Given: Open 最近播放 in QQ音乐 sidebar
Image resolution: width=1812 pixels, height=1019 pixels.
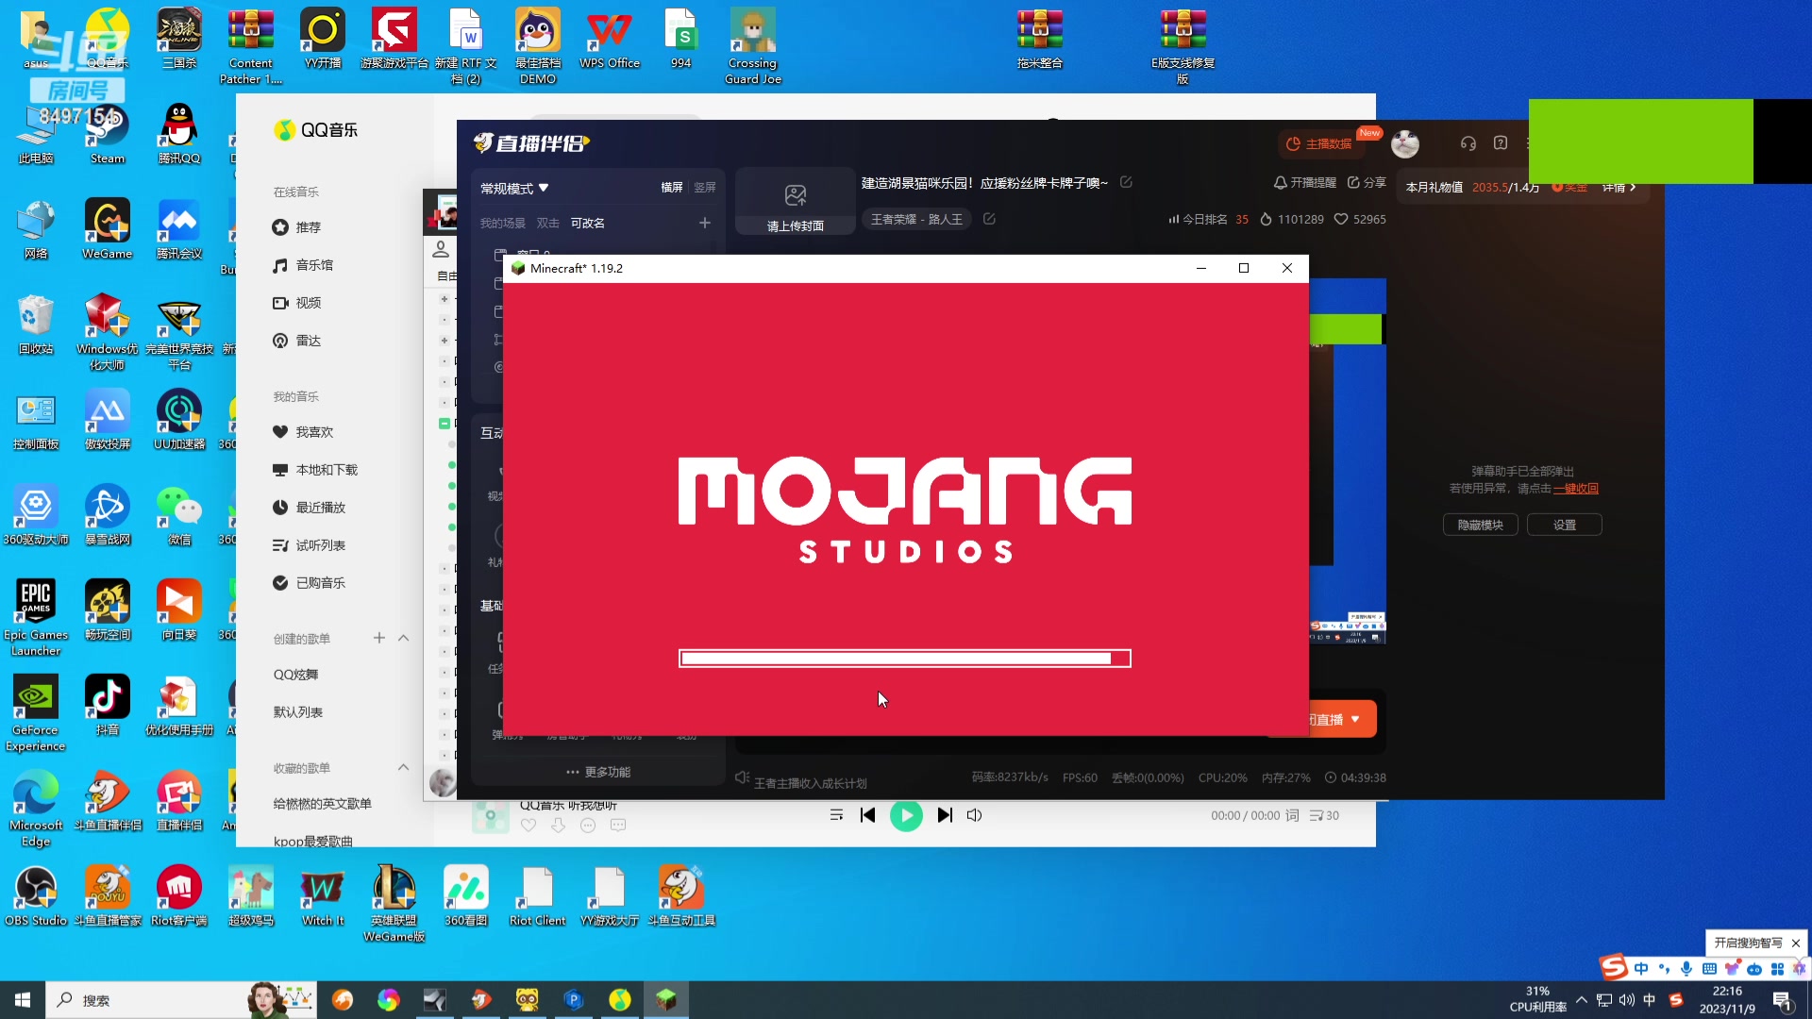Looking at the screenshot, I should (310, 508).
